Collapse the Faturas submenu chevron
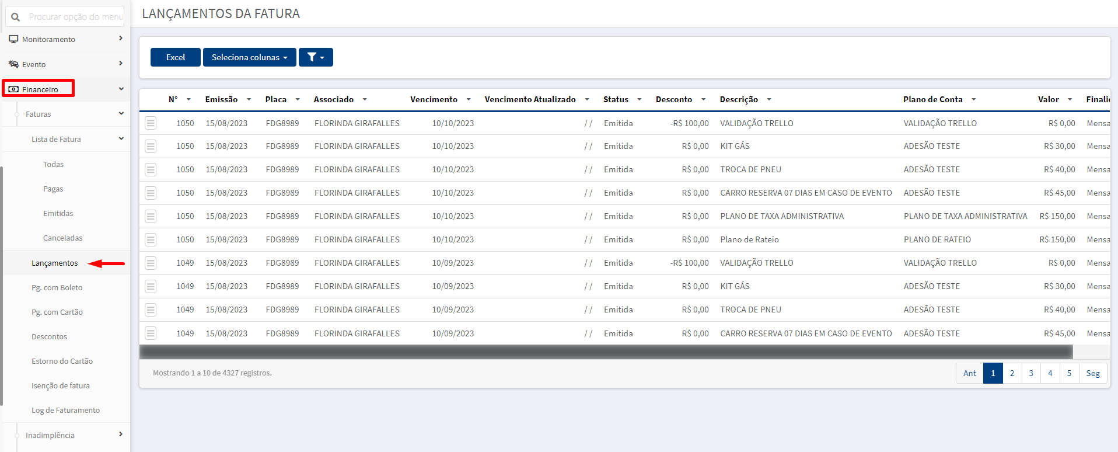 click(x=121, y=113)
